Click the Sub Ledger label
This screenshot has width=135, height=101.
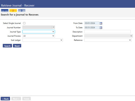[16, 40]
